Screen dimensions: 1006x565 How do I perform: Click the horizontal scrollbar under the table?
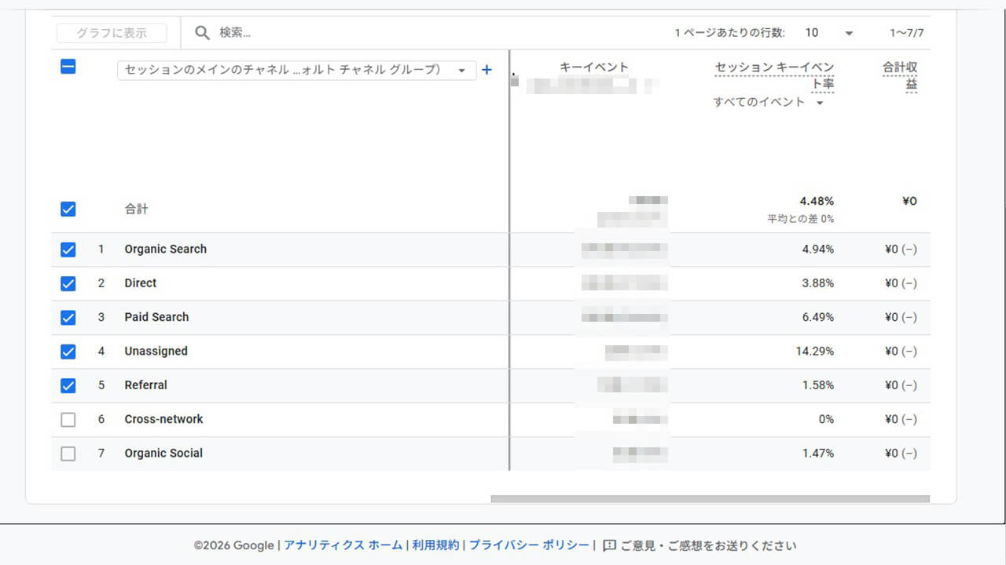[710, 498]
